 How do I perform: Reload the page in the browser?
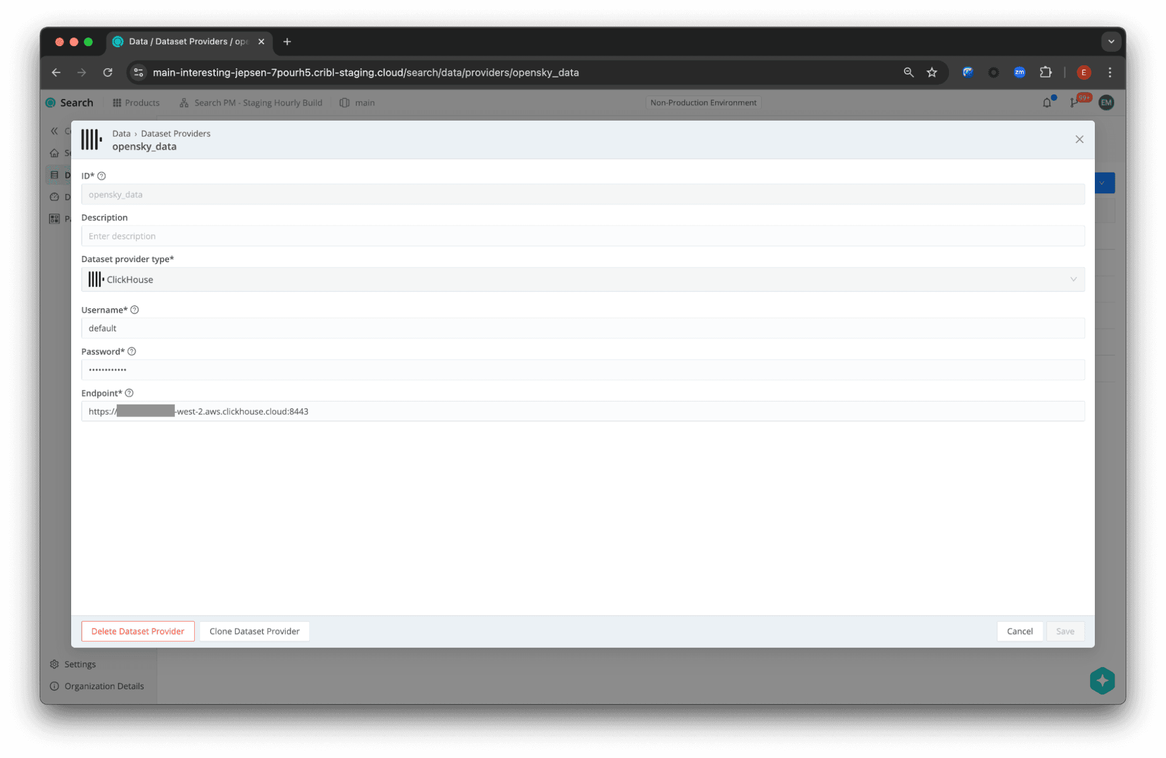(108, 72)
